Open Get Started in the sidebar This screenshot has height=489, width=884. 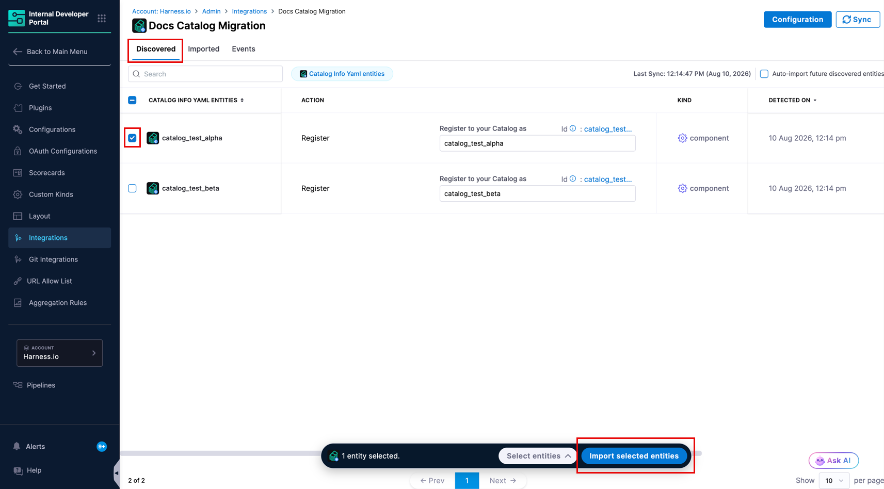tap(47, 86)
